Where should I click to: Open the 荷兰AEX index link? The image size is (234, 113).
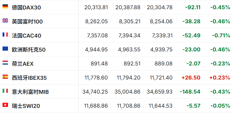(23, 64)
